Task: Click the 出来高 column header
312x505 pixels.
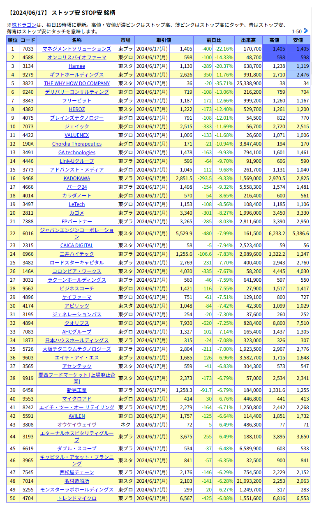Action: coord(248,40)
